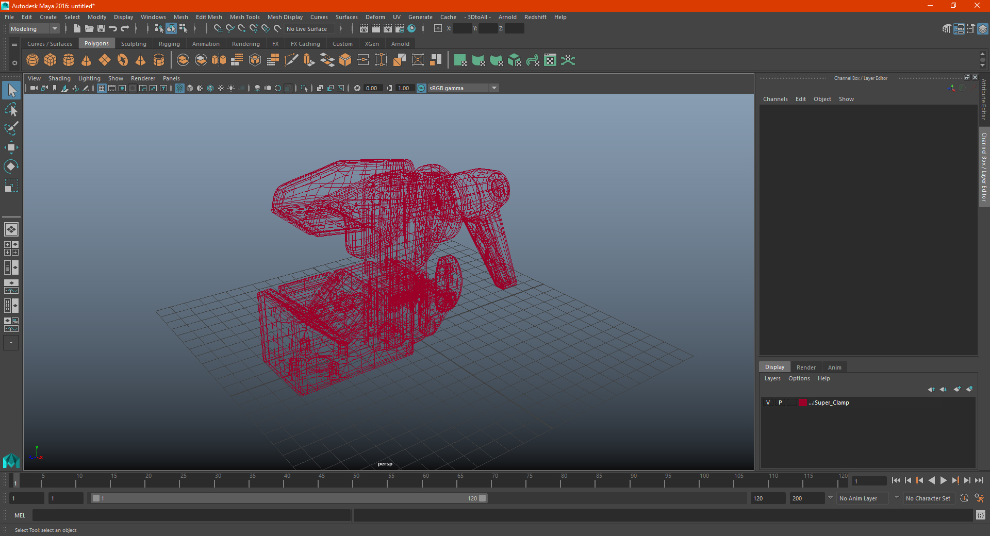Toggle playback P of Super_Clamp layer
Screen dimensions: 990x536
coord(780,403)
